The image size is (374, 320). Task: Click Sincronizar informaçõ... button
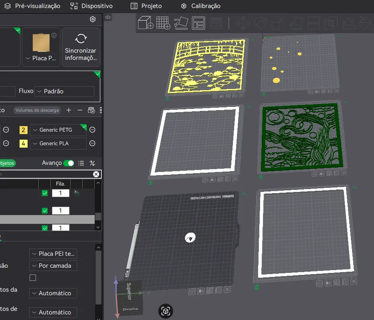point(81,47)
